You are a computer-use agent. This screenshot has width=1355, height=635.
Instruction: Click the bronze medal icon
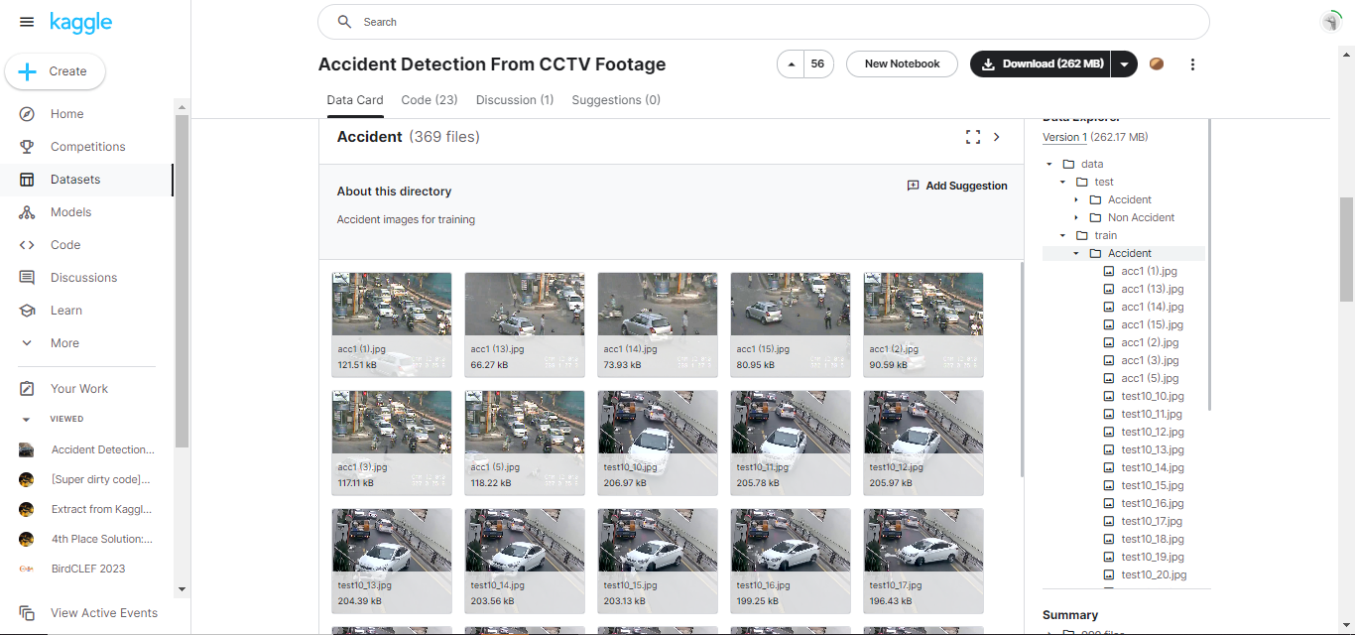point(1157,64)
